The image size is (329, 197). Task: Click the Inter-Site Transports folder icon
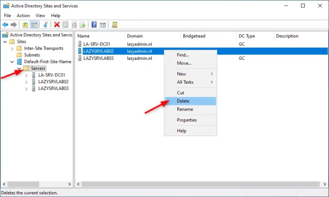pos(19,48)
